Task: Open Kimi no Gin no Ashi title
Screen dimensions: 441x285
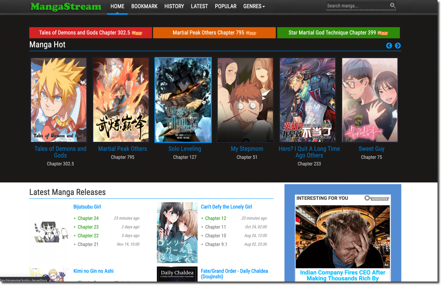Action: pos(94,271)
